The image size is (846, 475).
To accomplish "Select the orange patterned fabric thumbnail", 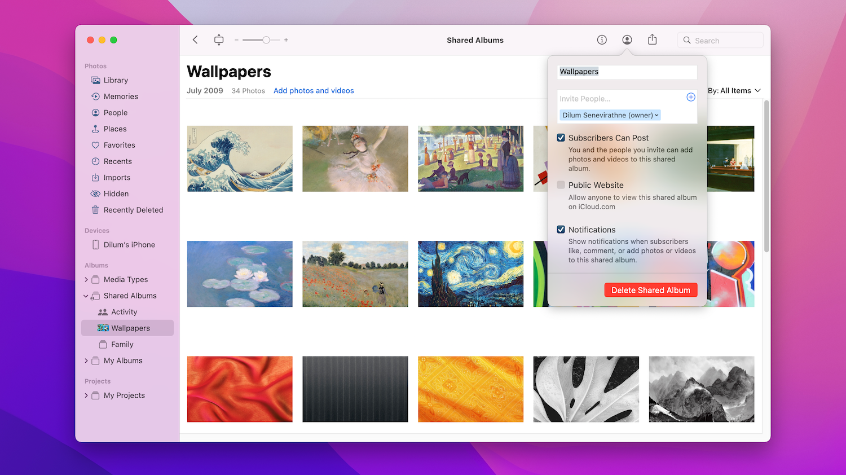I will (x=471, y=389).
